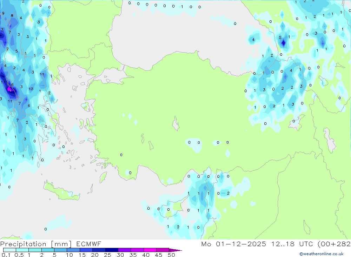Pick the 1–2 mm legend swatch

tap(35, 250)
